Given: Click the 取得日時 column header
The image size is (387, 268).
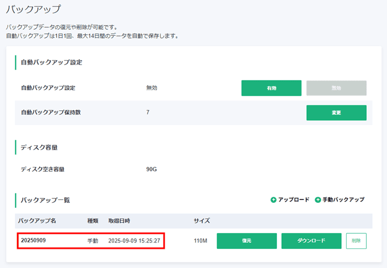Looking at the screenshot, I should tap(119, 221).
